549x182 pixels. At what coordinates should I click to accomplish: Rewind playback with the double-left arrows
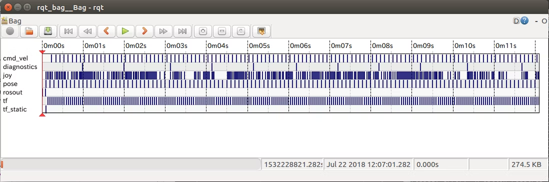87,31
